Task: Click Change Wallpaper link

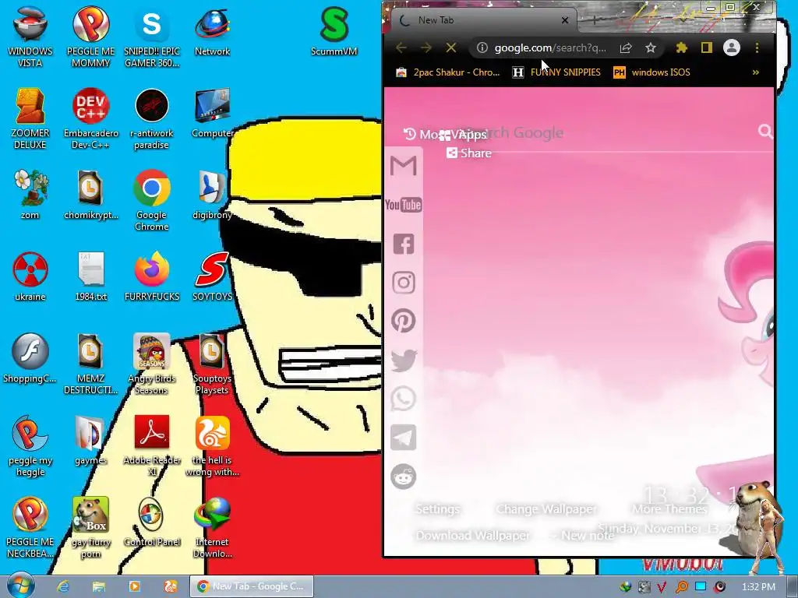Action: (x=546, y=509)
